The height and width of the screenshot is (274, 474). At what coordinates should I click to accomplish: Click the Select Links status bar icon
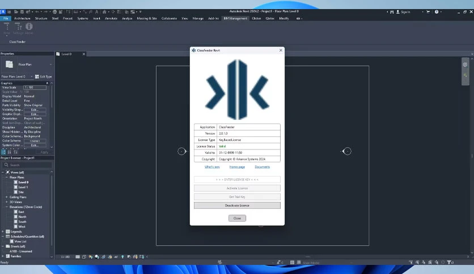pyautogui.click(x=411, y=263)
